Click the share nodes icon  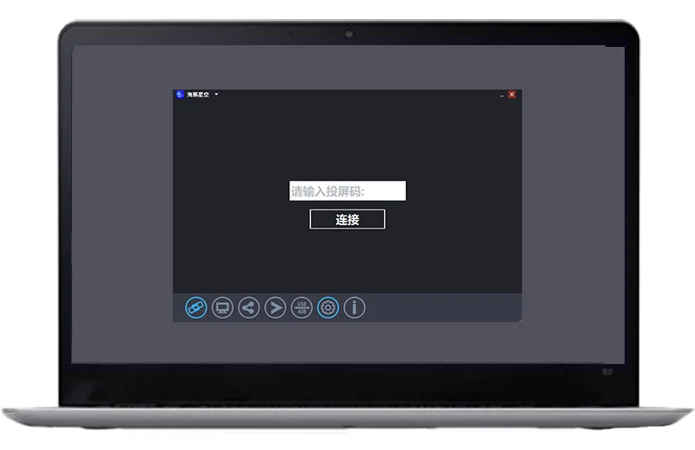[x=248, y=308]
